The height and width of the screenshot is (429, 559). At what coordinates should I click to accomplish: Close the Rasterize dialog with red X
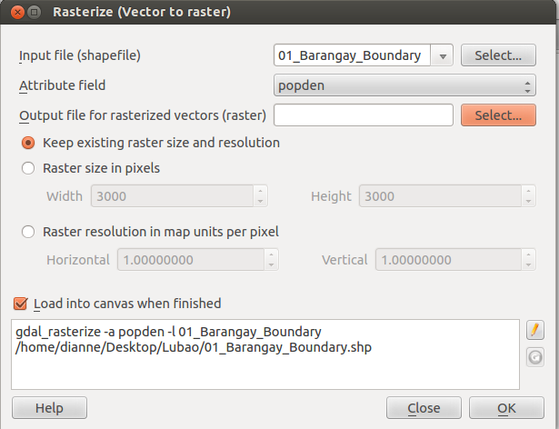(x=17, y=13)
